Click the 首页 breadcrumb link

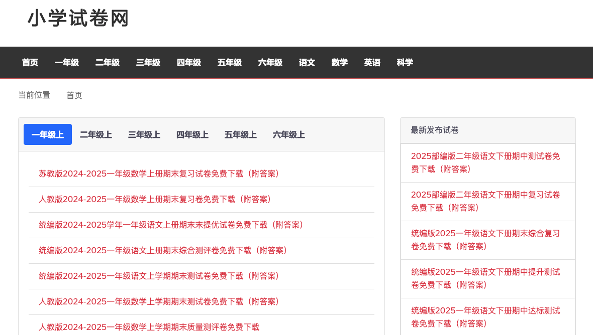74,95
